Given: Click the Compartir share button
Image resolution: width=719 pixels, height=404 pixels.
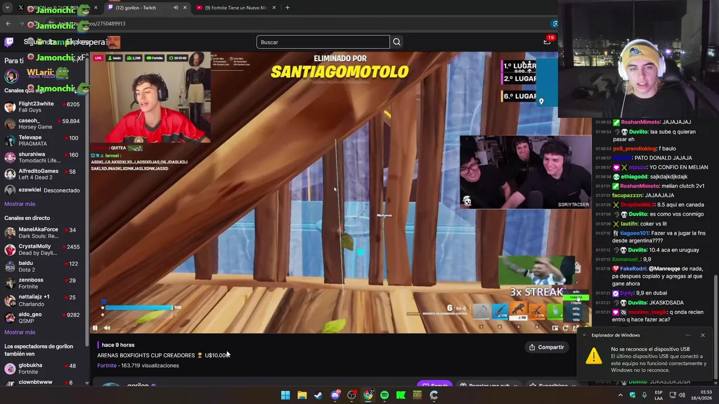Looking at the screenshot, I should point(547,347).
